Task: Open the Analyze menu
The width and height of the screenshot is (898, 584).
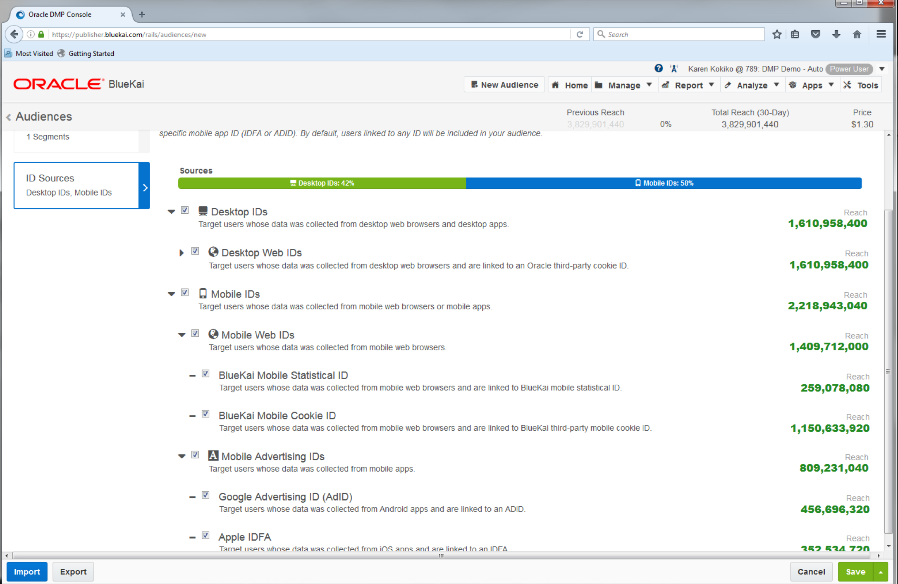Action: pyautogui.click(x=752, y=85)
